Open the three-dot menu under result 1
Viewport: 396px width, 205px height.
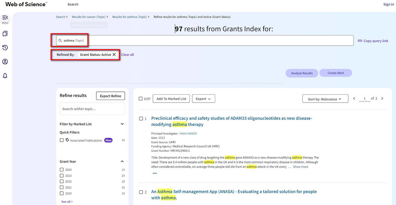155,173
